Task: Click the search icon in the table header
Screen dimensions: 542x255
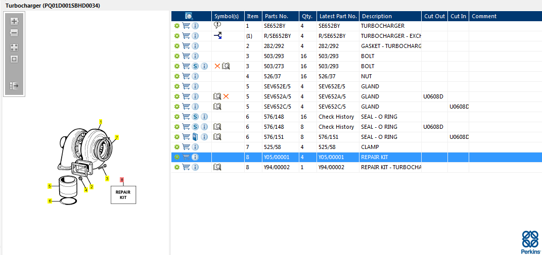Action: 189,16
